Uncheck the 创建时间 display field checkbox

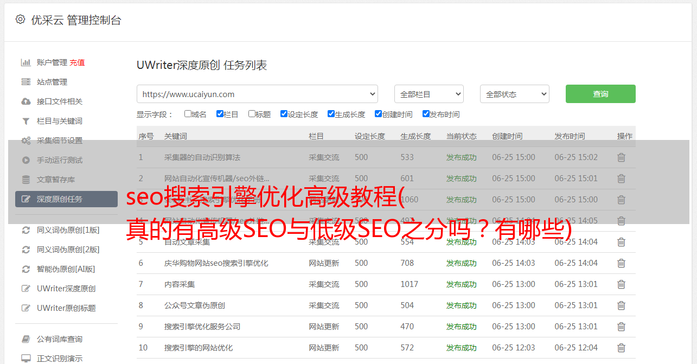click(378, 114)
